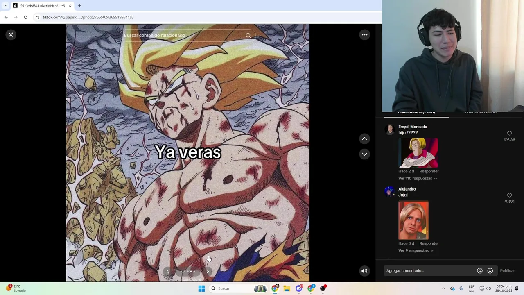Image resolution: width=524 pixels, height=295 pixels.
Task: Mute the tab via its speaker icon
Action: (63, 6)
